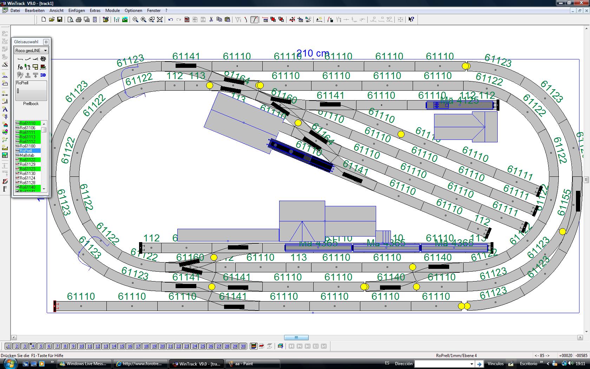Image resolution: width=590 pixels, height=369 pixels.
Task: Toggle layer 30 button in layer bar
Action: pos(243,346)
